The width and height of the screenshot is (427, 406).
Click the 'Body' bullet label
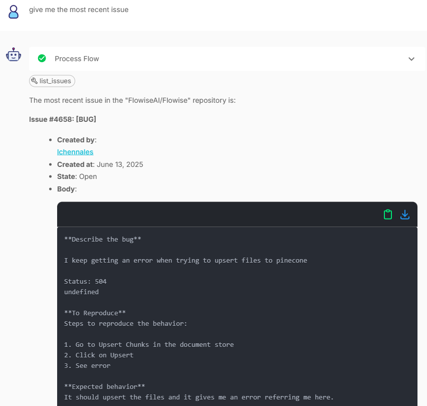click(67, 189)
